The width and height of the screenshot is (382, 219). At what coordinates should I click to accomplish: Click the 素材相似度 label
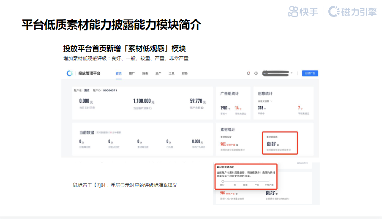pyautogui.click(x=226, y=137)
